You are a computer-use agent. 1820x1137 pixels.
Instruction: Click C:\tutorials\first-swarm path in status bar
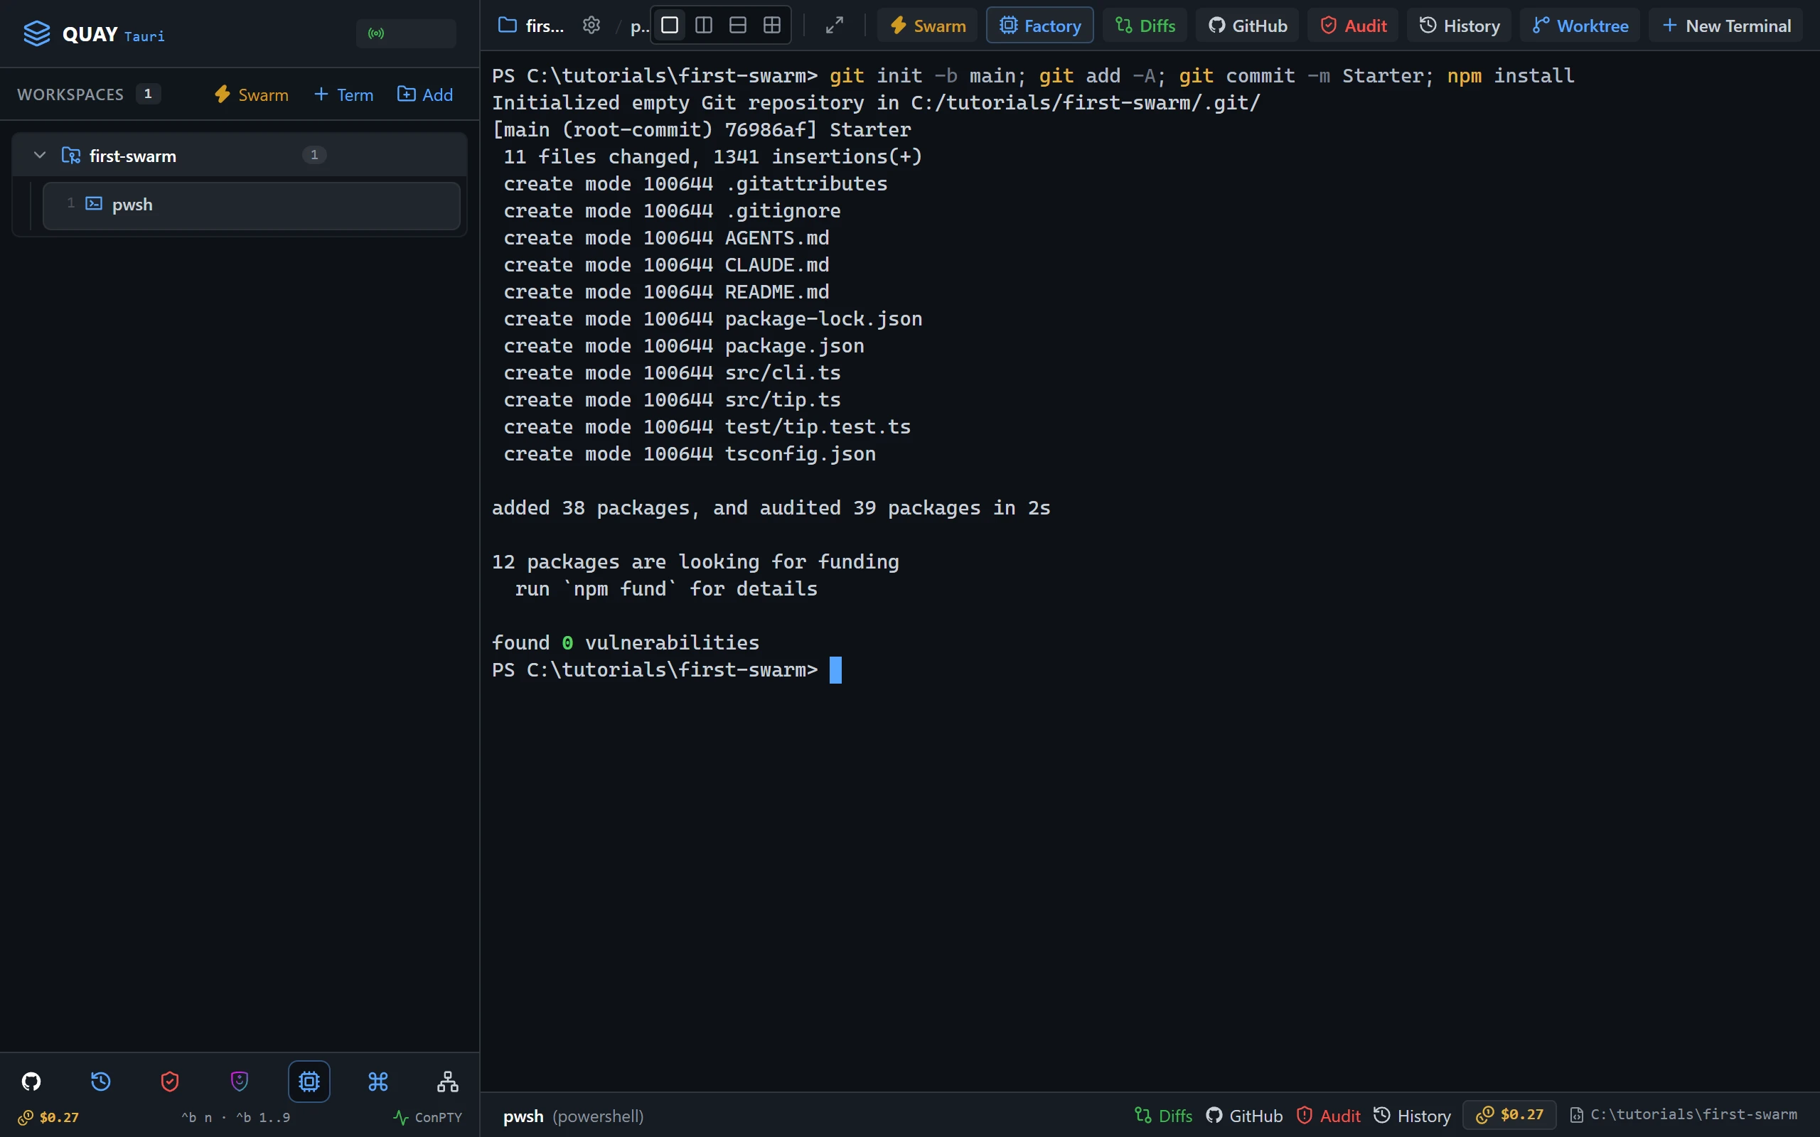click(1683, 1114)
